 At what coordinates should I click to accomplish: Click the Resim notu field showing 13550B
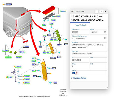point(80,32)
